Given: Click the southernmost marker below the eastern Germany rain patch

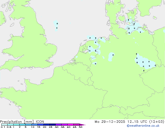Looking at the screenshot, I should click(144, 71).
